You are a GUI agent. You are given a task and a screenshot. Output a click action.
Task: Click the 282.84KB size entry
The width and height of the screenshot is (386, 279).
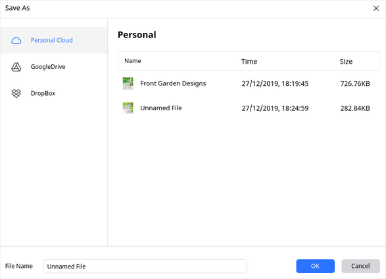pos(355,108)
